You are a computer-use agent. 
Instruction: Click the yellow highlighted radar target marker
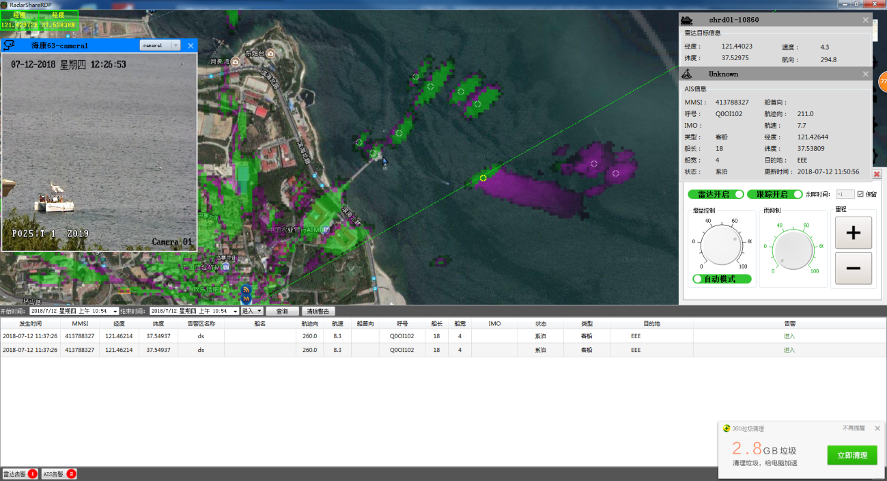coord(483,178)
